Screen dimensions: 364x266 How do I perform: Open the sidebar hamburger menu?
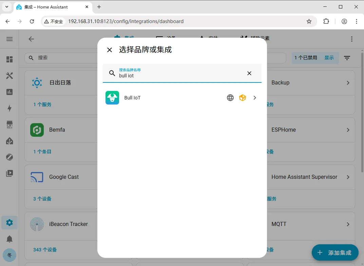pyautogui.click(x=9, y=39)
